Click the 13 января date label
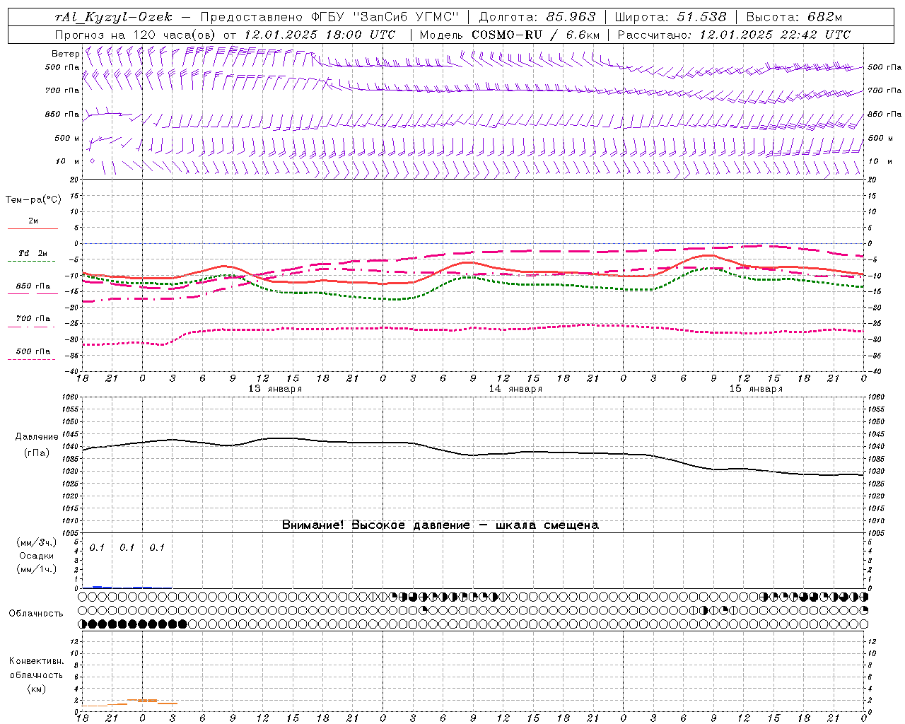905x724 pixels. [275, 389]
